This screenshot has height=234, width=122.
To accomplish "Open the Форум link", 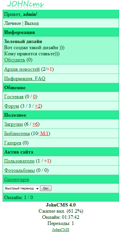I will pos(12,106).
